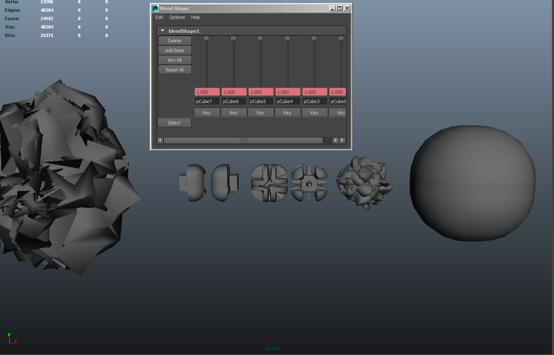Click the left scroll arrow of the horizontal scrollbar

pyautogui.click(x=160, y=140)
